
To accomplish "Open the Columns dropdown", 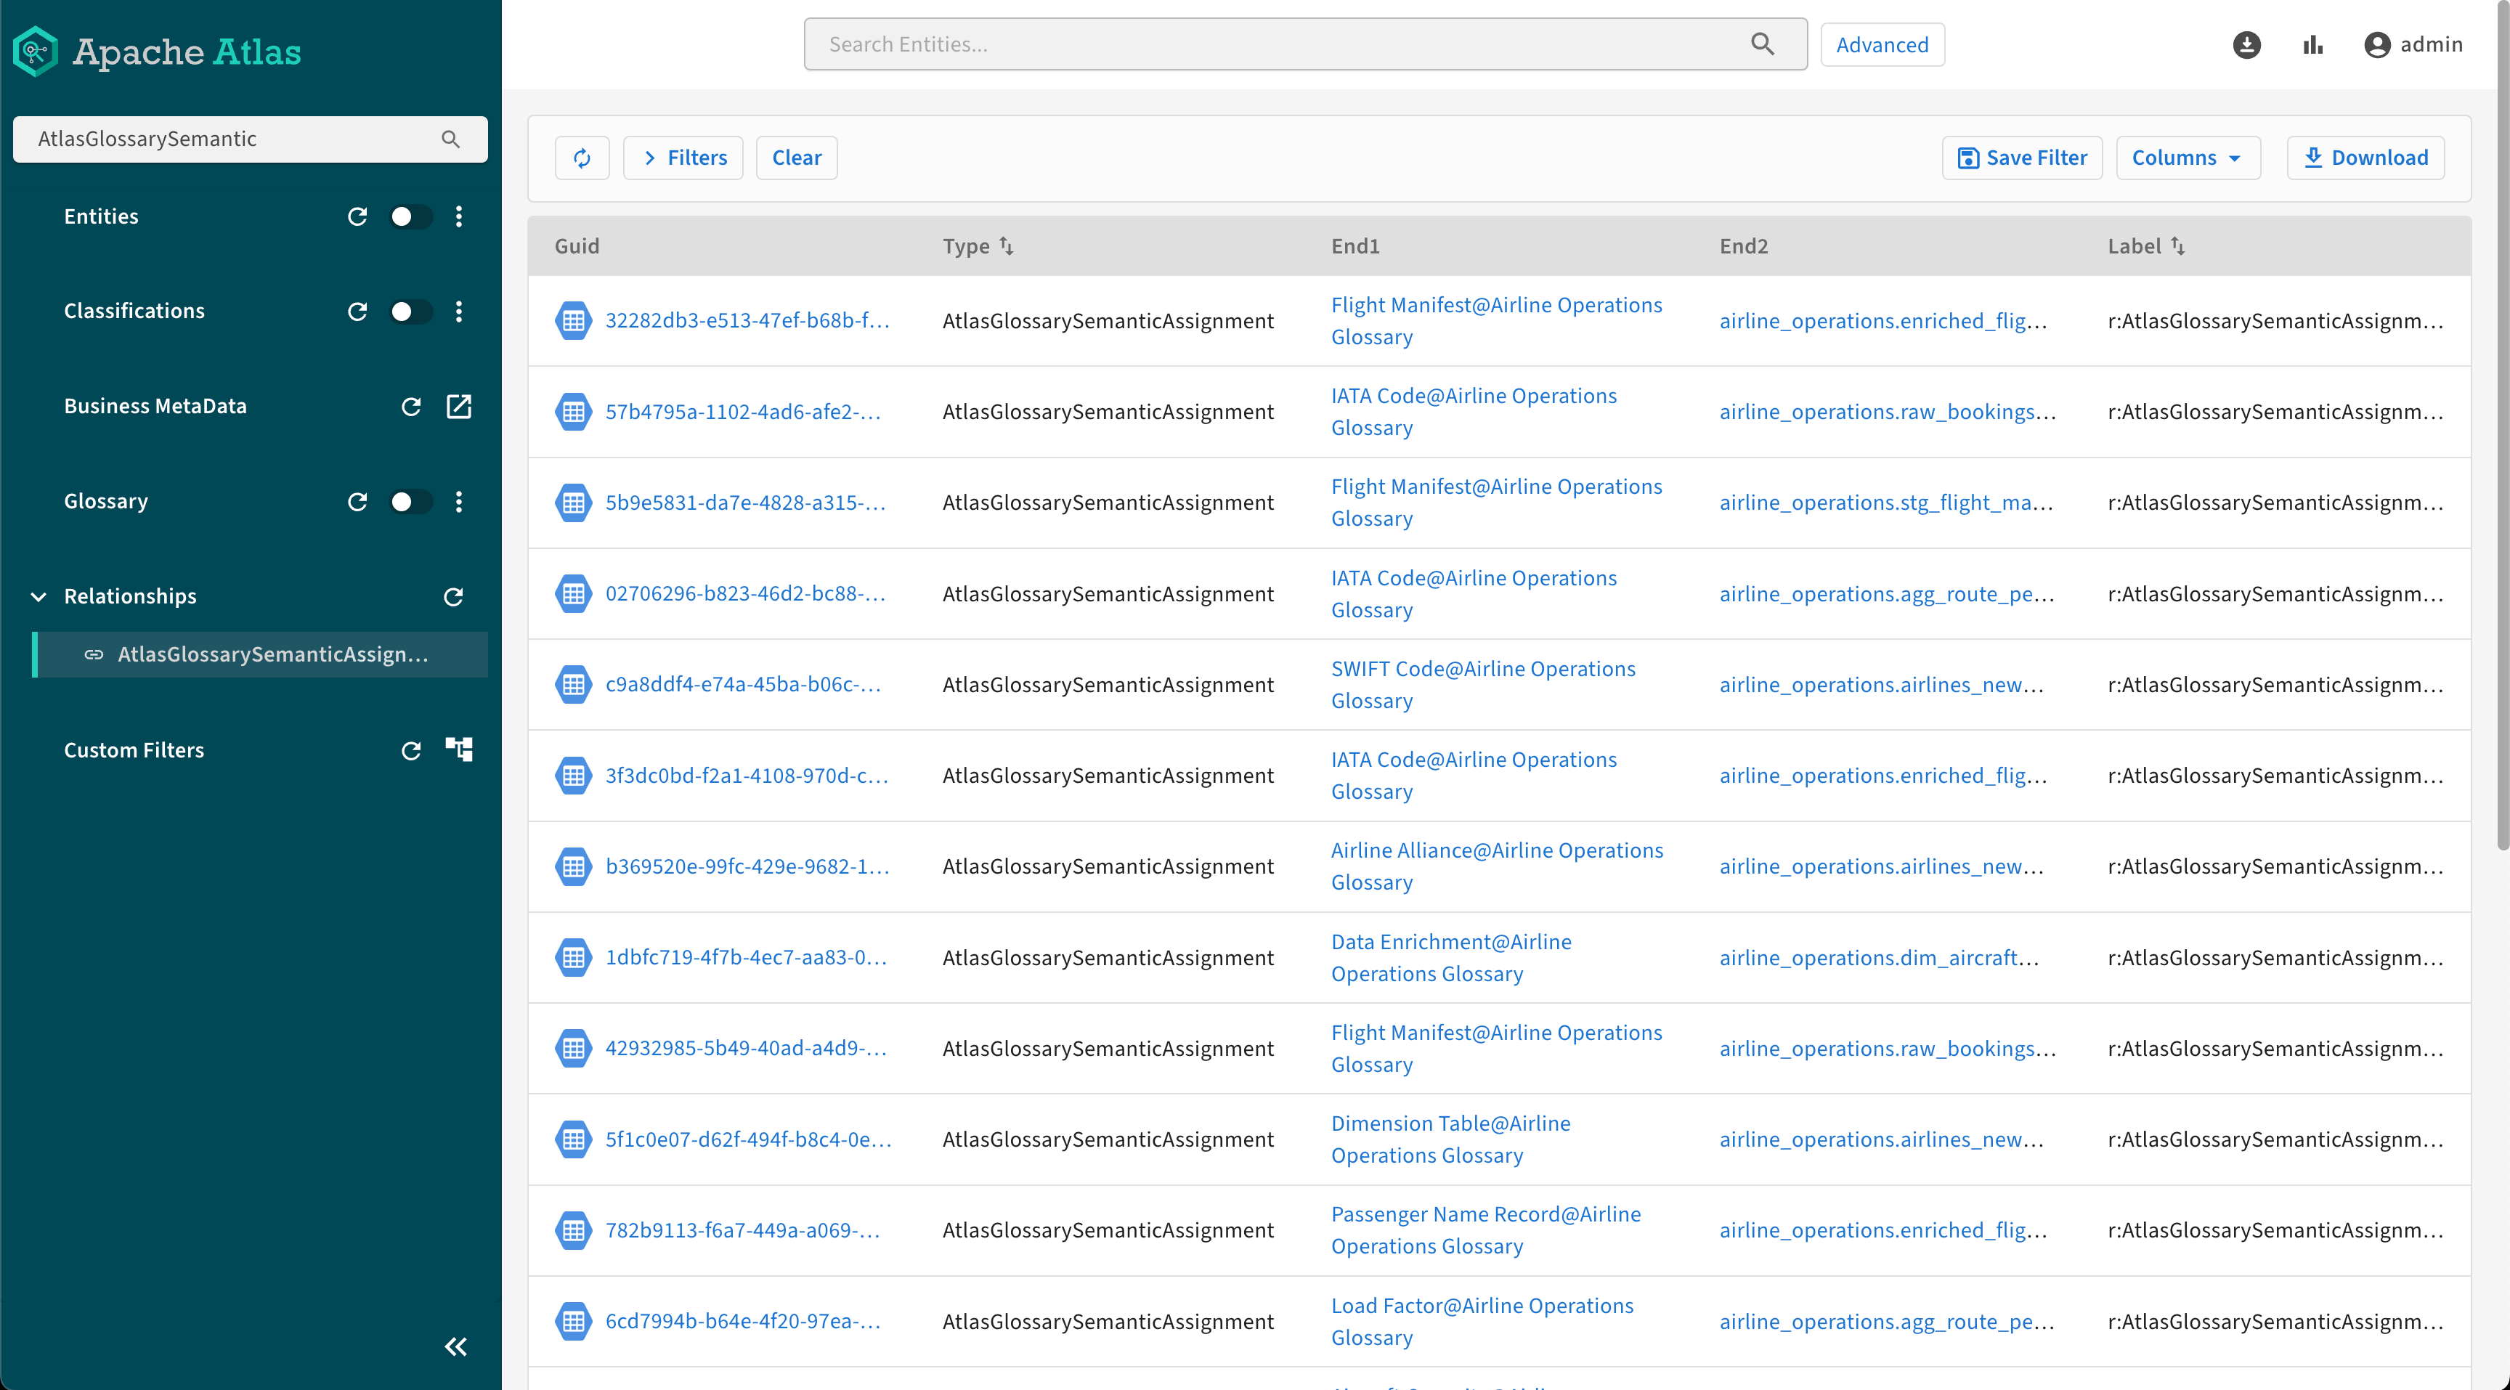I will [2187, 158].
